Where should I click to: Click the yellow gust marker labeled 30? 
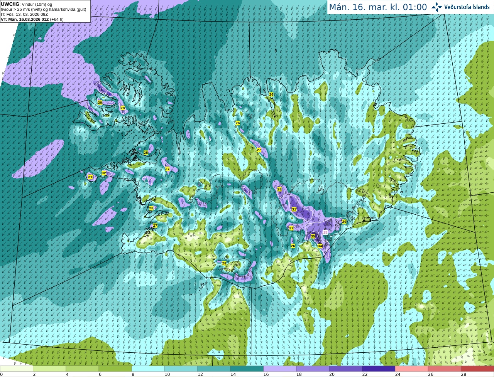pyautogui.click(x=100, y=103)
